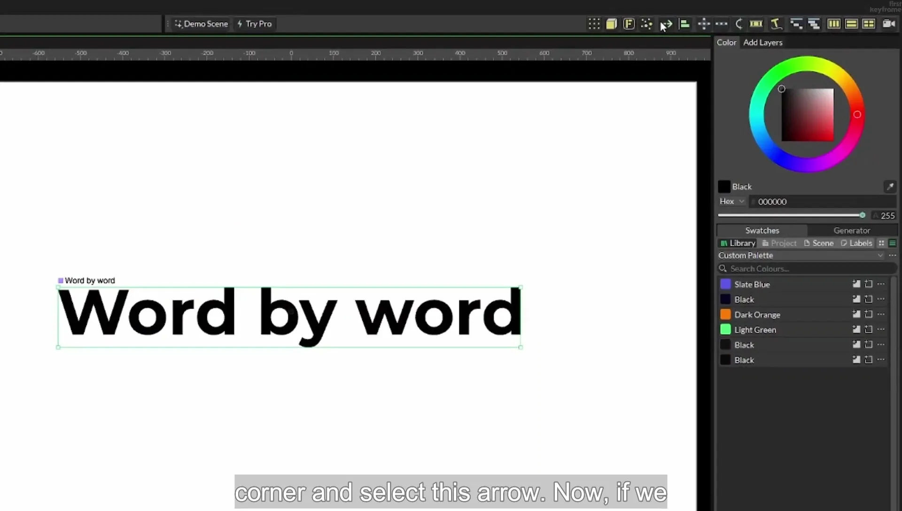Select the Project swatch source
The width and height of the screenshot is (902, 511).
tap(779, 243)
